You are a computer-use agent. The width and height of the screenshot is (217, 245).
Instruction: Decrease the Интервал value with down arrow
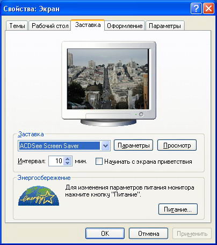67,163
